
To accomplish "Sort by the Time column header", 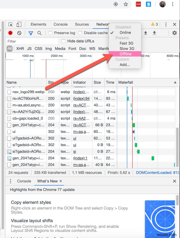I will (x=110, y=82).
